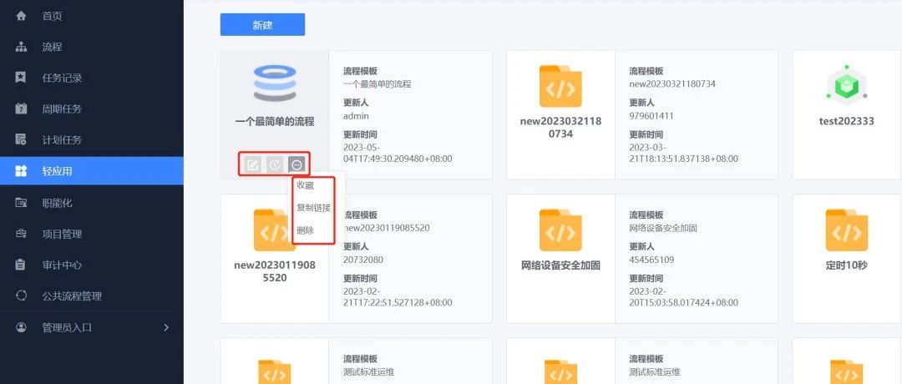Click the folder icon above new20230119085520

click(275, 230)
